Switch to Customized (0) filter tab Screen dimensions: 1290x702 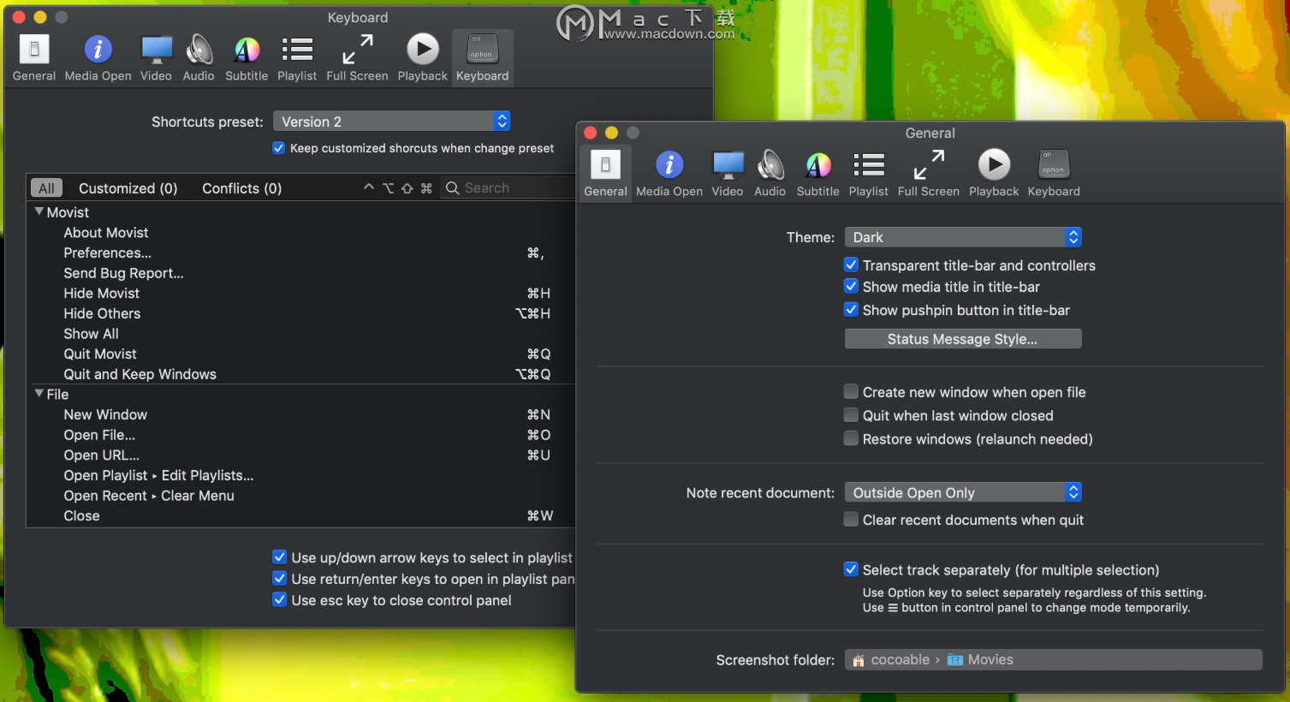128,188
